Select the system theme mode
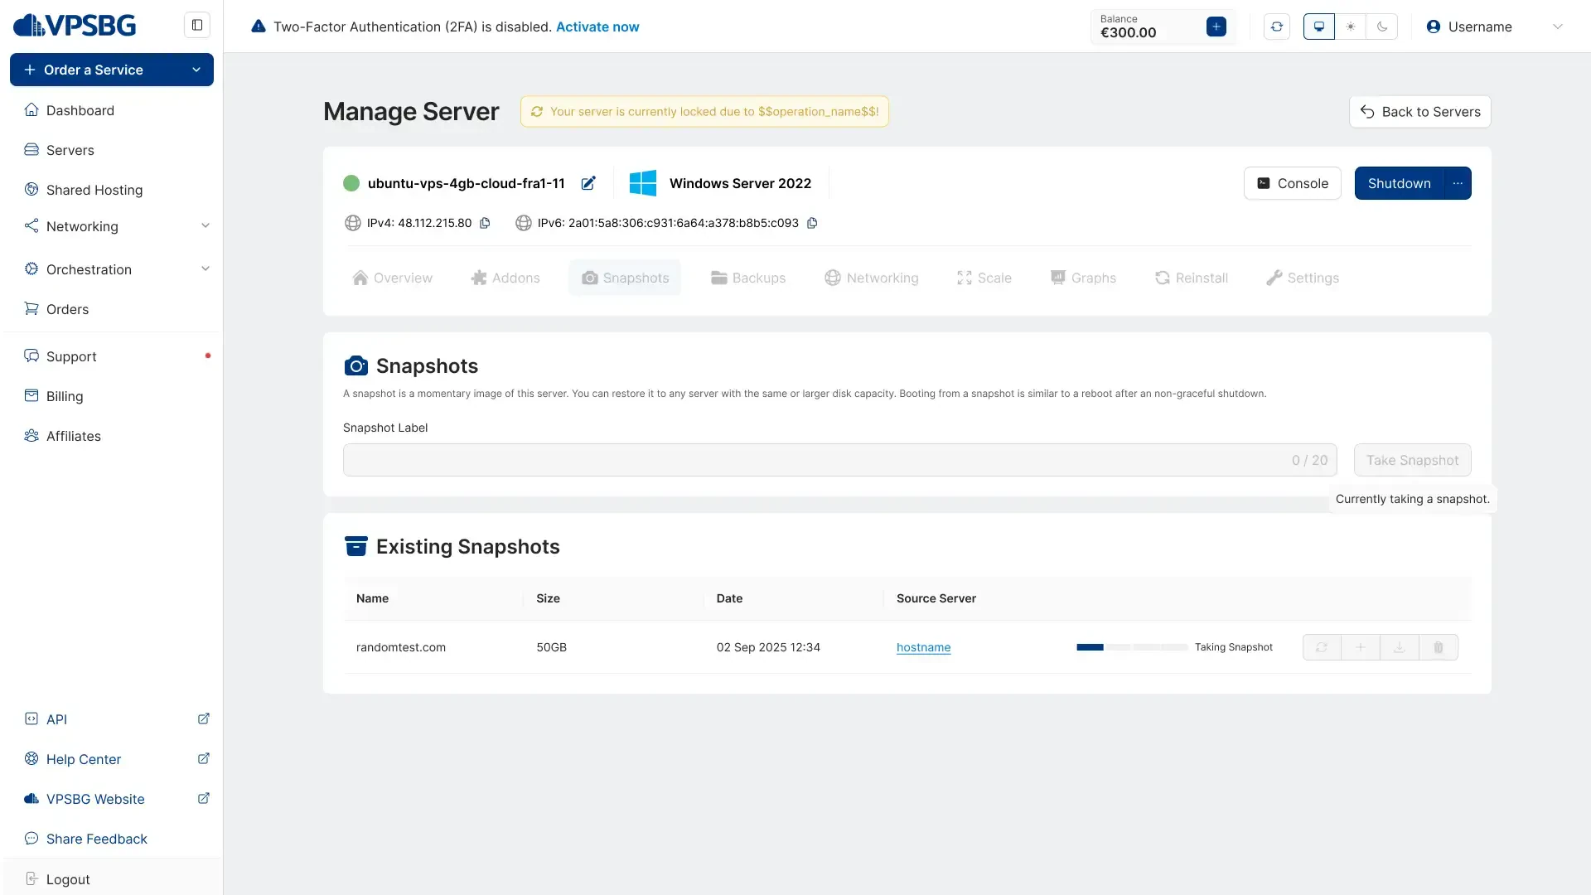 tap(1318, 27)
